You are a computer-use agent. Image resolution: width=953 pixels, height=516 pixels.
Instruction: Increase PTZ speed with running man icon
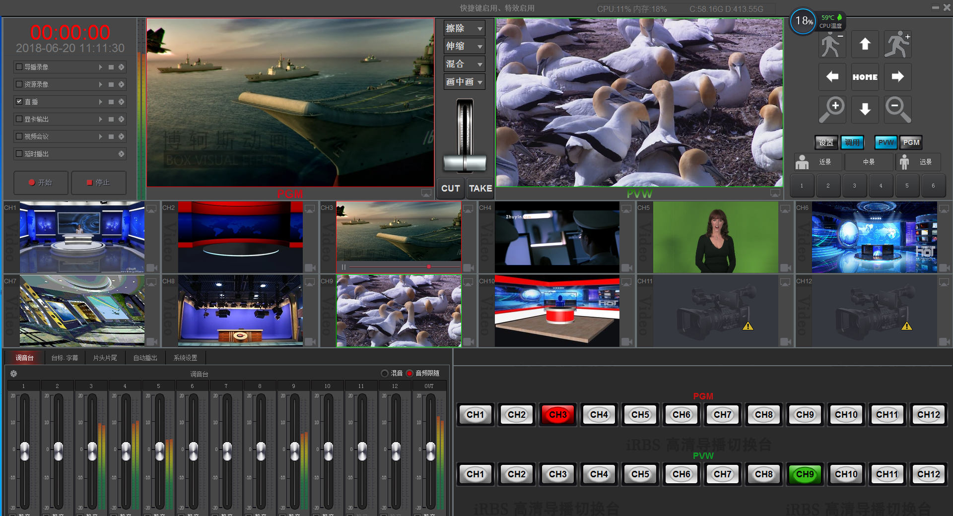[897, 45]
